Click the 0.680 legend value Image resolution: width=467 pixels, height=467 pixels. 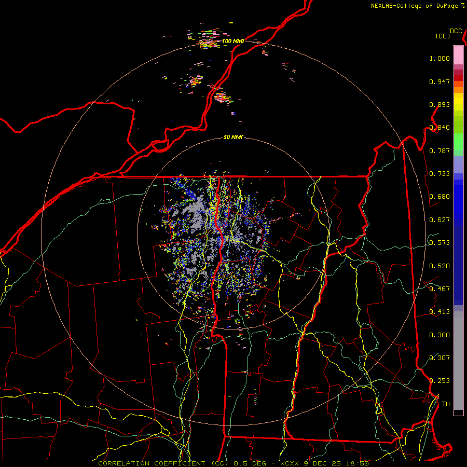(x=439, y=197)
